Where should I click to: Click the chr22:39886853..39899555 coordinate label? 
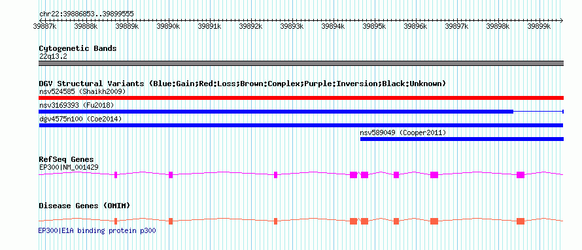click(86, 14)
